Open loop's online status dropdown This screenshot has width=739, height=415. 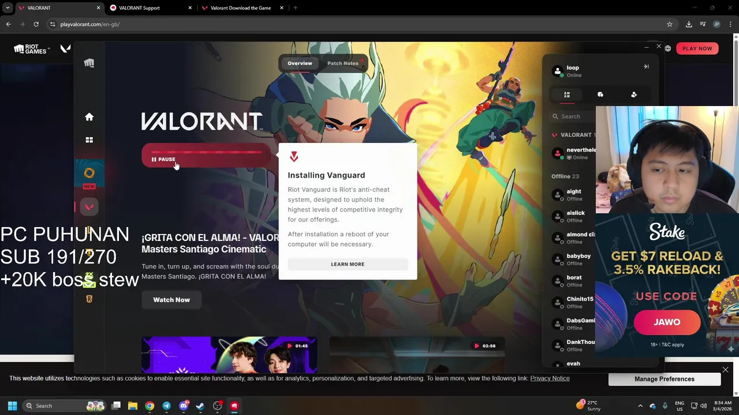(574, 76)
